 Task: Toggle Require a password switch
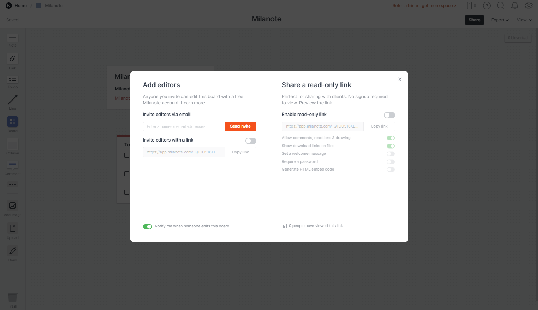391,162
